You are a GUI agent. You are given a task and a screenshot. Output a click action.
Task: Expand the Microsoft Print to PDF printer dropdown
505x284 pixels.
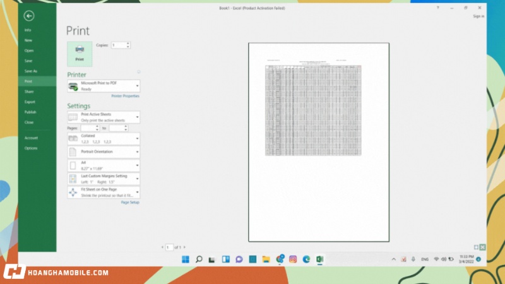pyautogui.click(x=104, y=86)
